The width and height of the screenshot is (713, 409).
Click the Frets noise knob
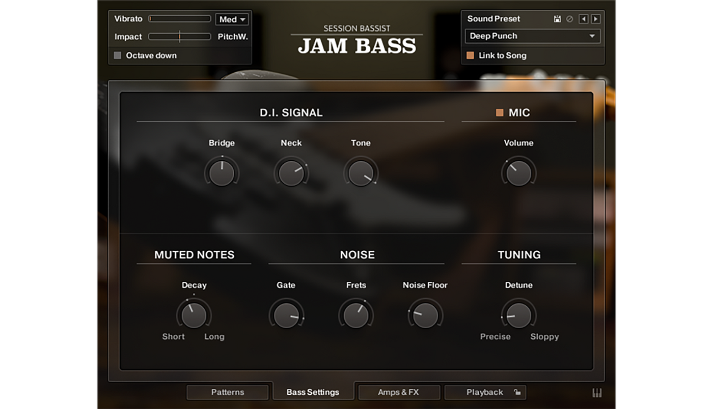(x=356, y=315)
